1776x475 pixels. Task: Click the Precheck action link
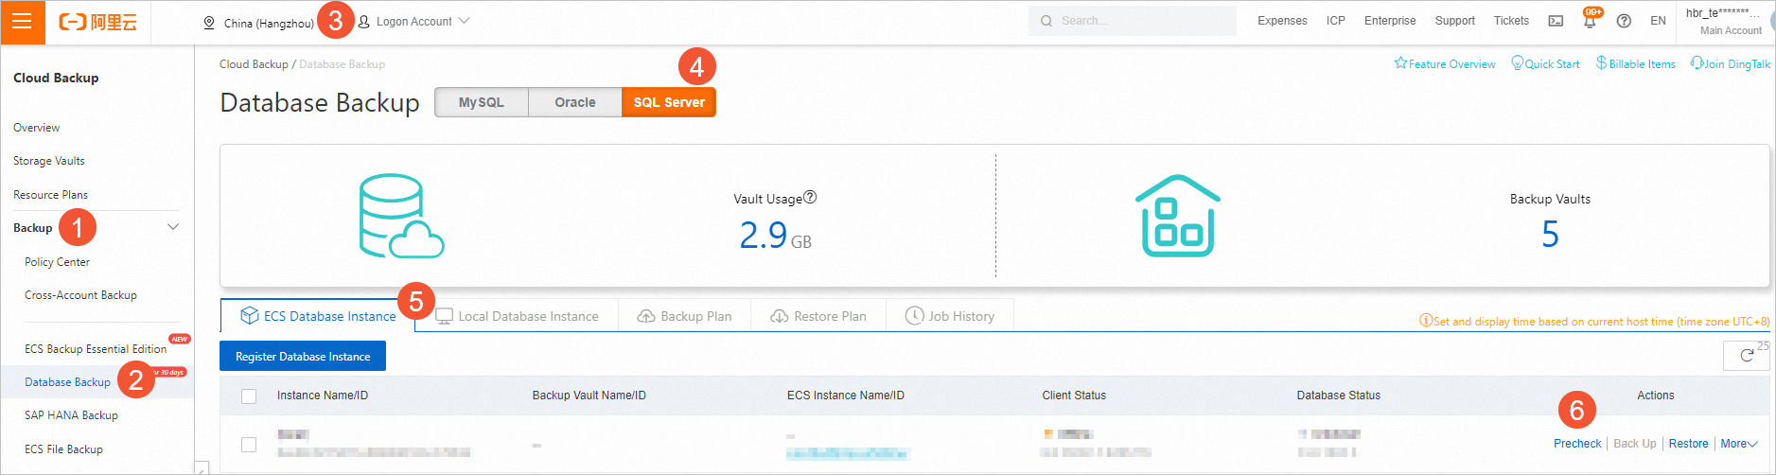1577,444
